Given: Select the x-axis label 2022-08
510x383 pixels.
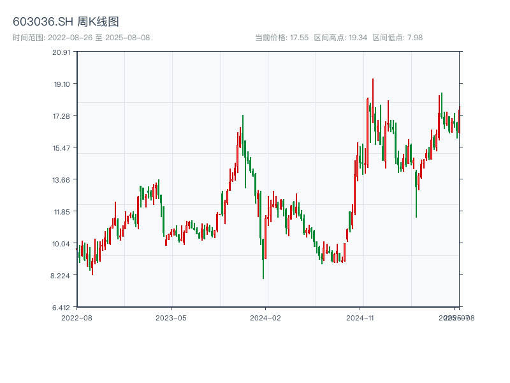Looking at the screenshot, I should (x=76, y=318).
